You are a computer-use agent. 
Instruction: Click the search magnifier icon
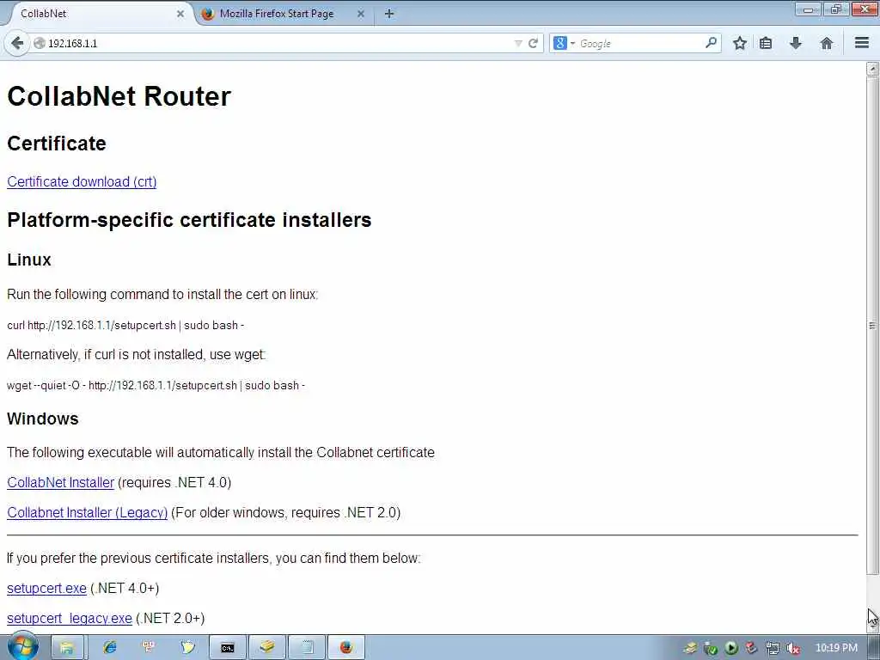click(x=711, y=43)
